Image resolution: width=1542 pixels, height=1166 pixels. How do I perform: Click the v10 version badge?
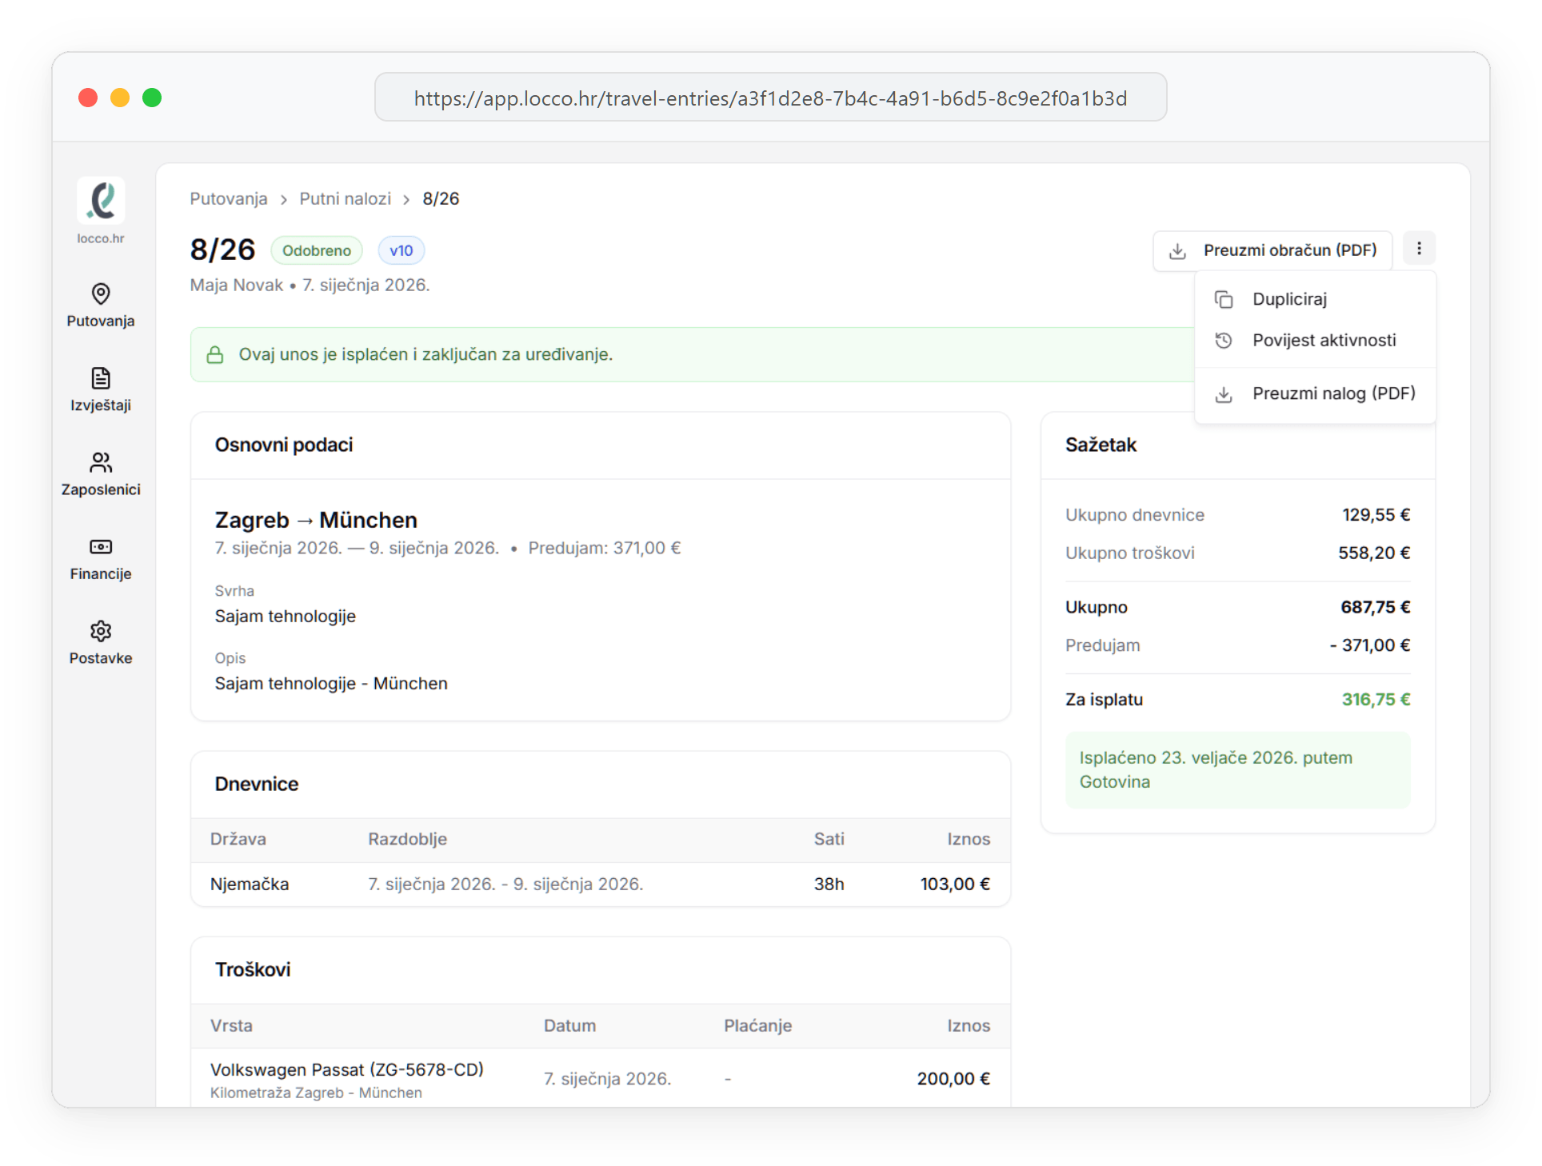[x=401, y=251]
